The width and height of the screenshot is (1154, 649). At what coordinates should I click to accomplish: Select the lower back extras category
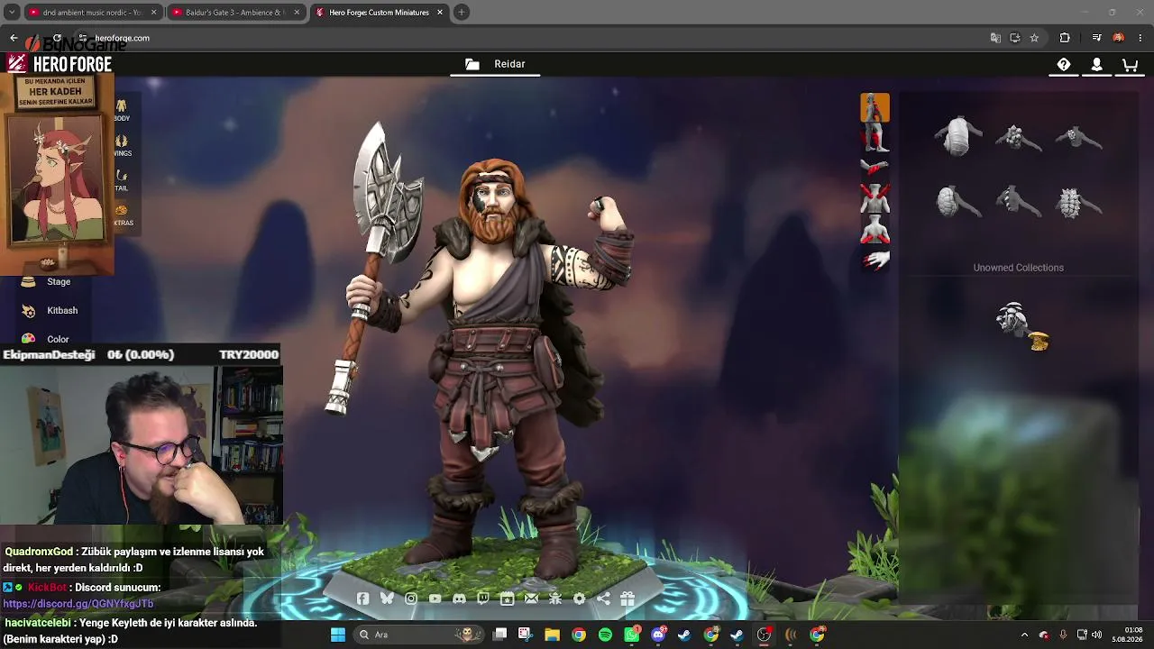pyautogui.click(x=875, y=230)
